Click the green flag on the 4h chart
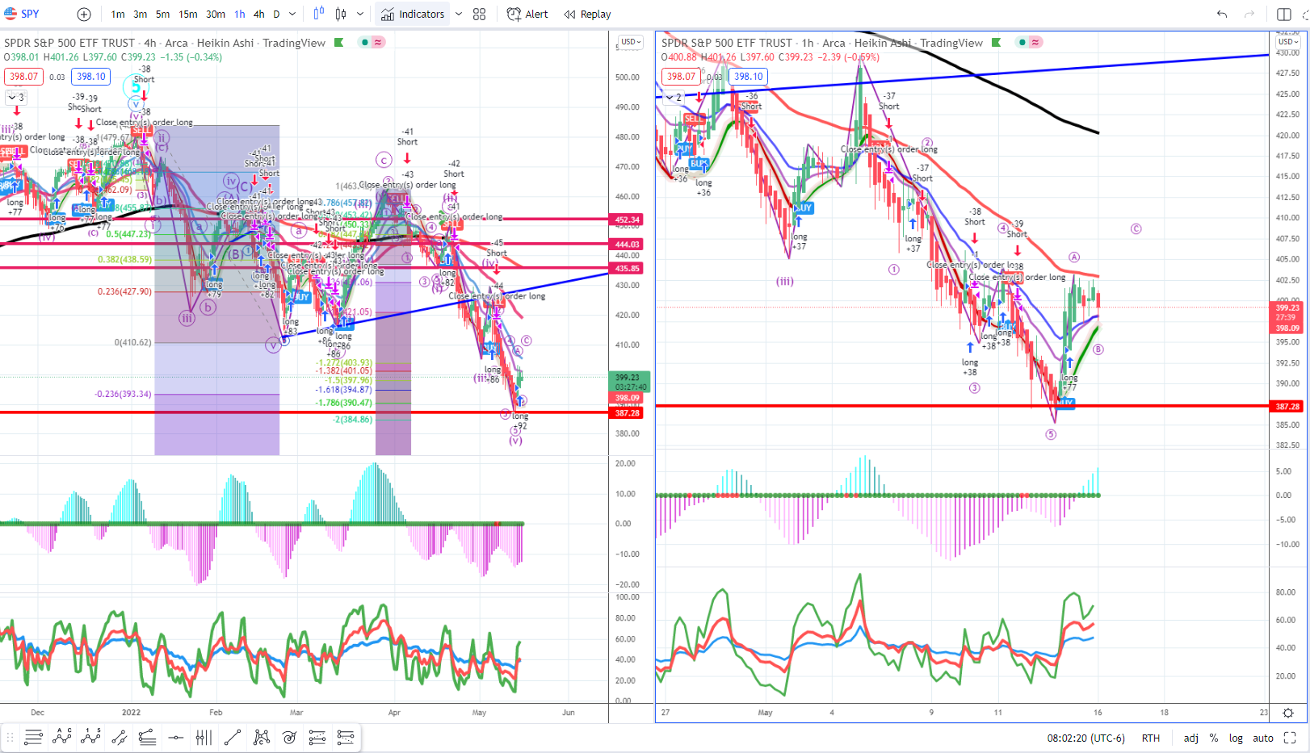Viewport: 1310px width, 753px height. [x=339, y=42]
